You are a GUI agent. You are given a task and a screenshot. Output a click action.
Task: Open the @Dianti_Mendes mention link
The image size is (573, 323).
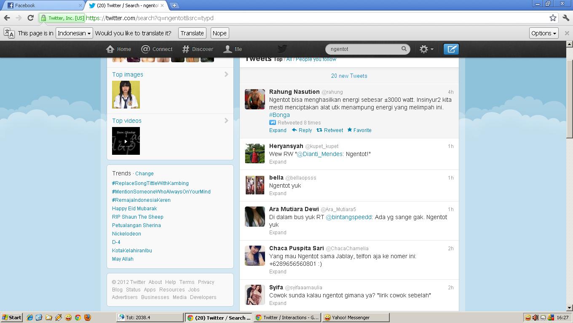320,154
